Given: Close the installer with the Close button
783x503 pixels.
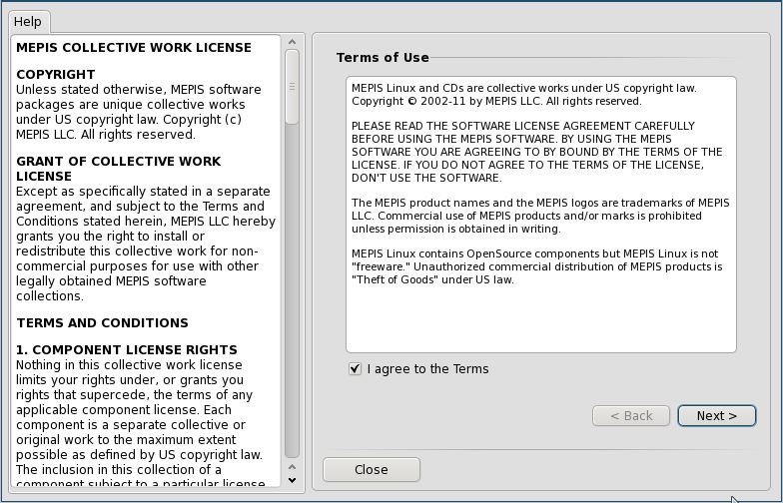Looking at the screenshot, I should click(x=372, y=469).
